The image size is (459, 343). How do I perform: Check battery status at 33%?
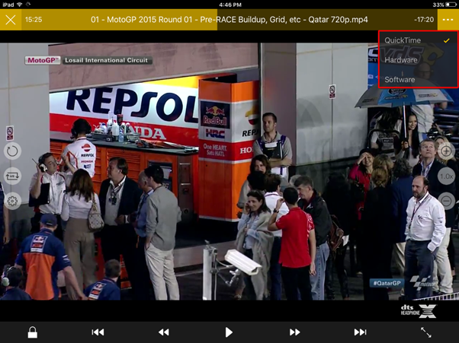(x=444, y=5)
